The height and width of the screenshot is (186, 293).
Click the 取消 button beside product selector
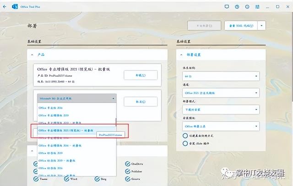141,102
